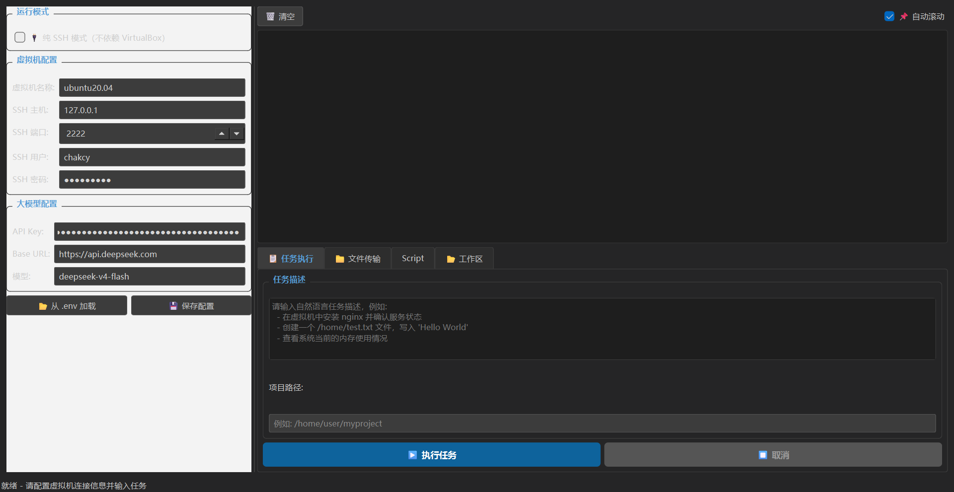This screenshot has width=954, height=492.
Task: Load config with 从 .env 加载 button
Action: point(67,306)
